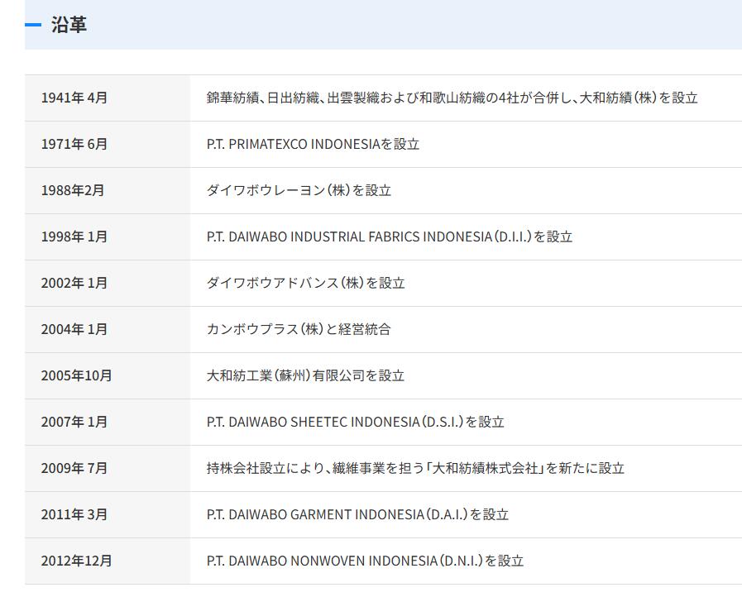Select the 2009年7月 holding company row
The width and height of the screenshot is (742, 597).
(x=74, y=468)
